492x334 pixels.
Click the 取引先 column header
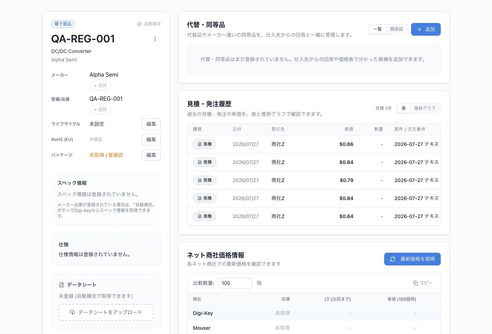coord(278,129)
